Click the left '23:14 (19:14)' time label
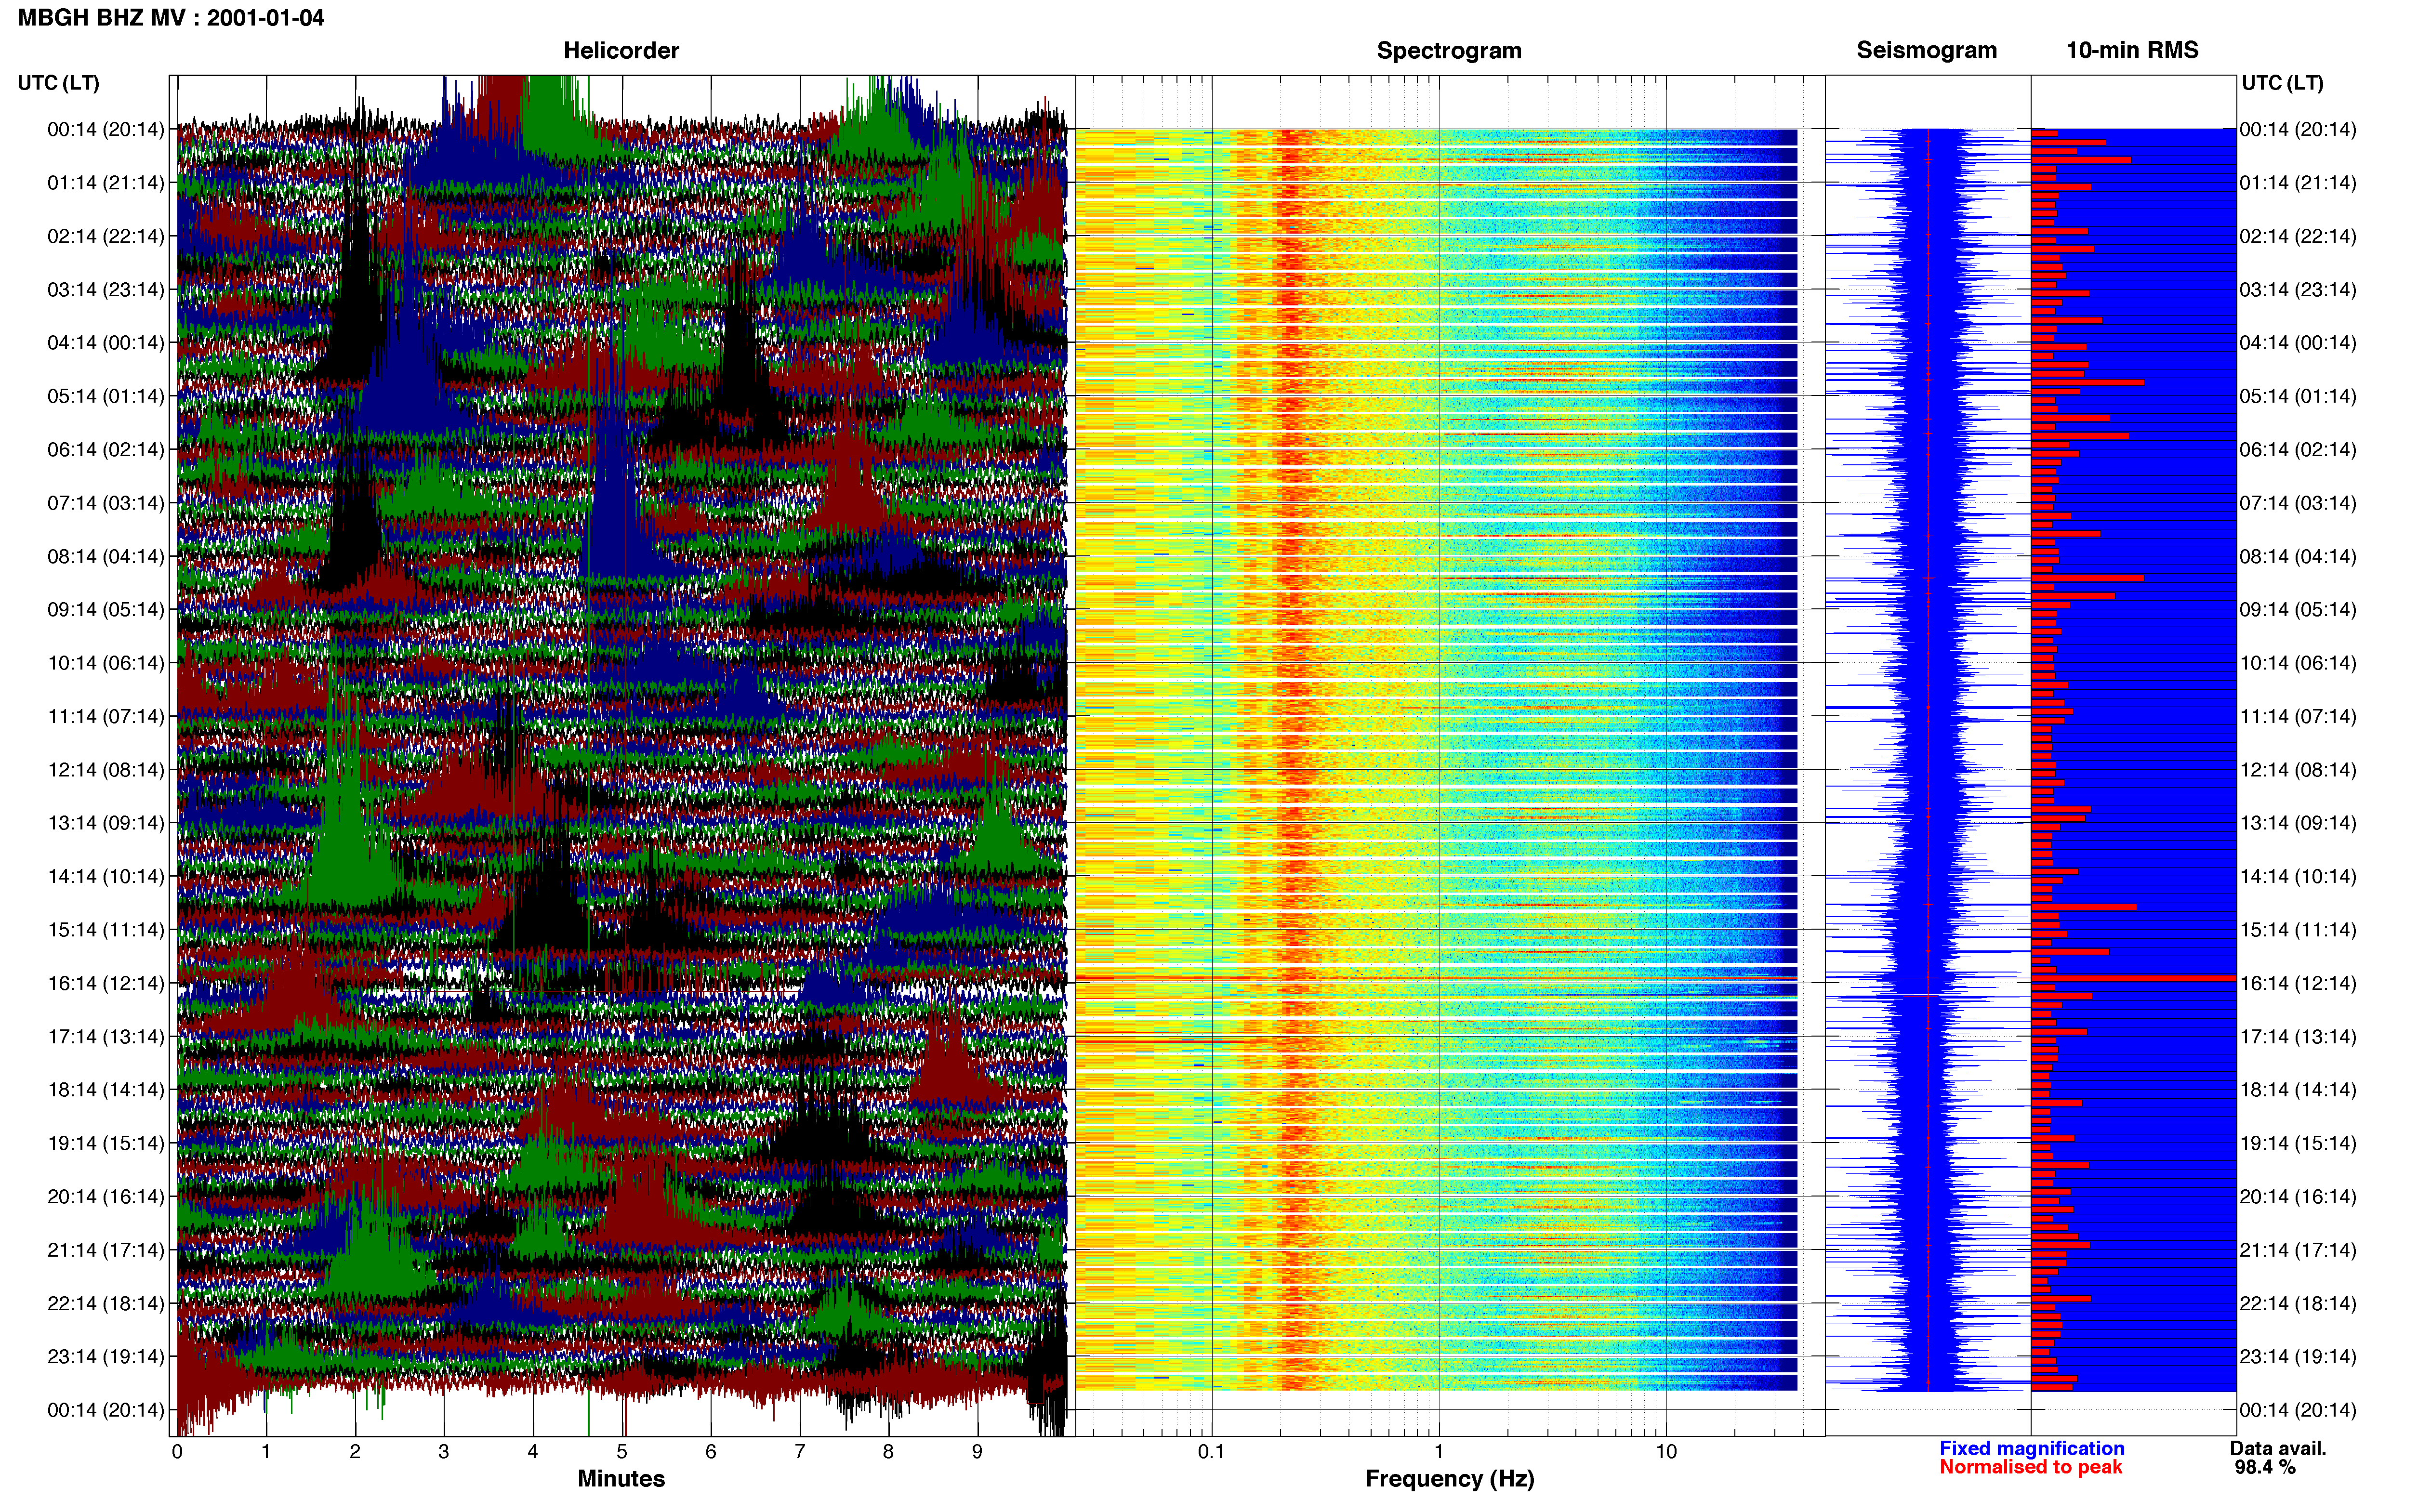 106,1357
